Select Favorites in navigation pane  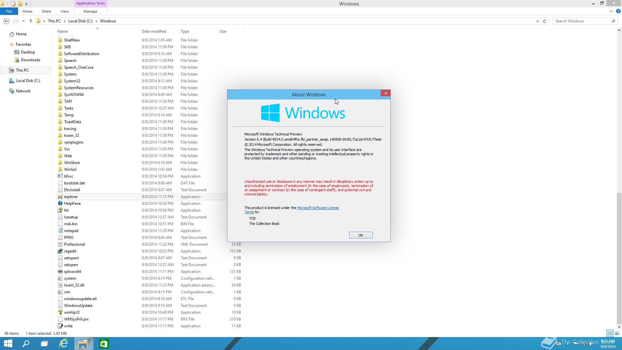pyautogui.click(x=23, y=44)
